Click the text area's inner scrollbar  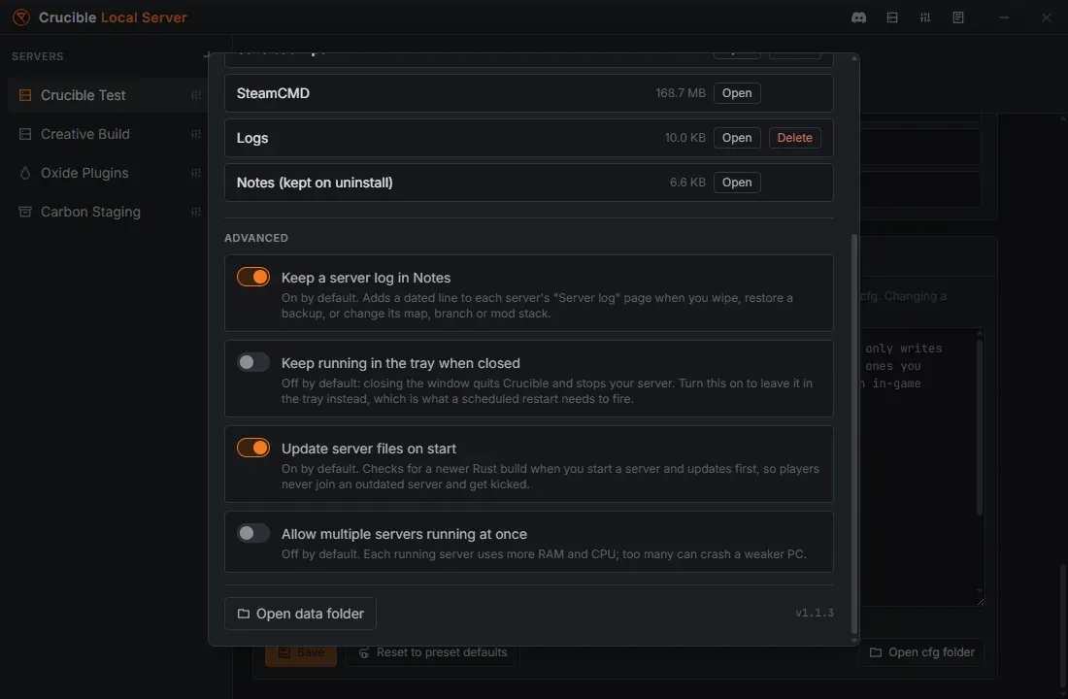[980, 427]
